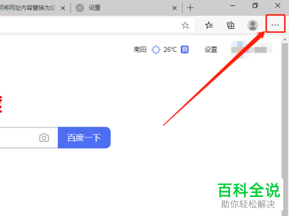Image resolution: width=289 pixels, height=216 pixels.
Task: Minimize the Edge browser window
Action: click(232, 6)
